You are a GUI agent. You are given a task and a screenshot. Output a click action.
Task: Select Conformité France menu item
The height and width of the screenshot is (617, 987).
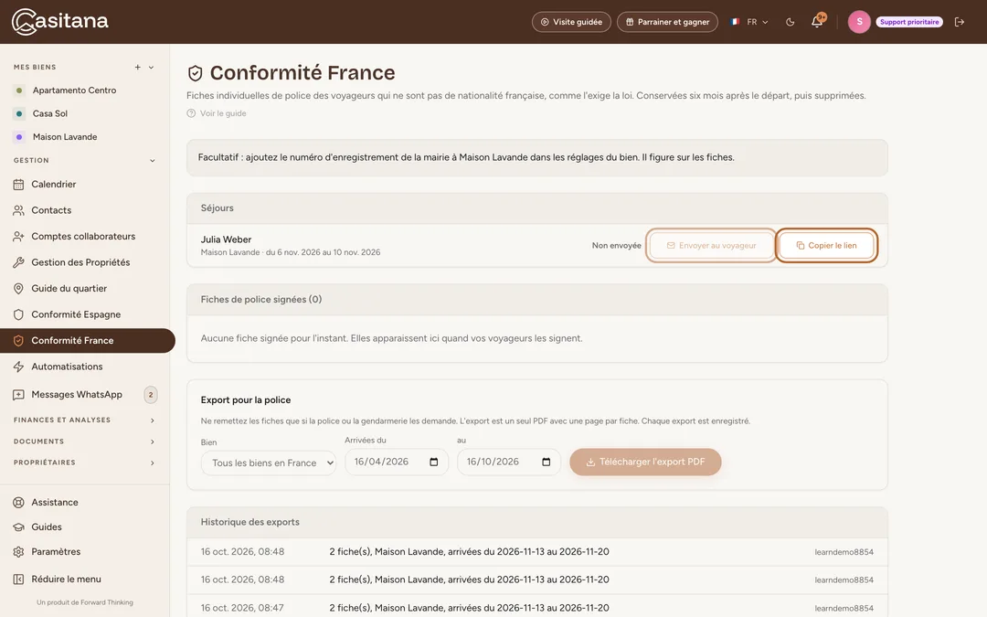pos(88,341)
